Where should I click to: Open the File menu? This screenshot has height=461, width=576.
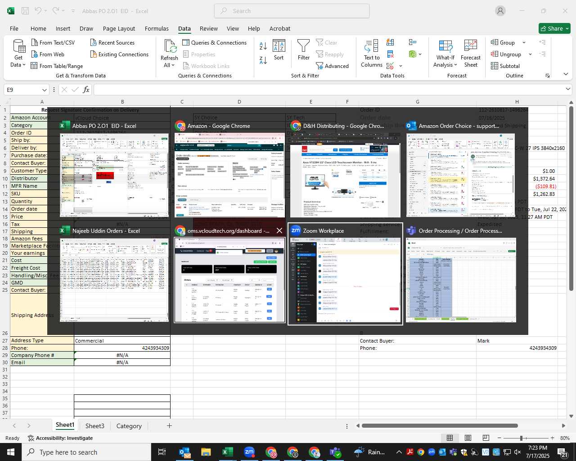click(14, 28)
